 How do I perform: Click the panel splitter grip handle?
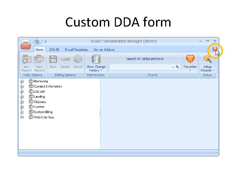100,114
